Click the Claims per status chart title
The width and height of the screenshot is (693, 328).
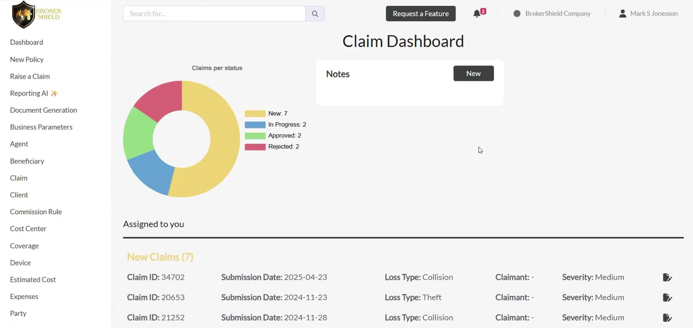pos(217,68)
